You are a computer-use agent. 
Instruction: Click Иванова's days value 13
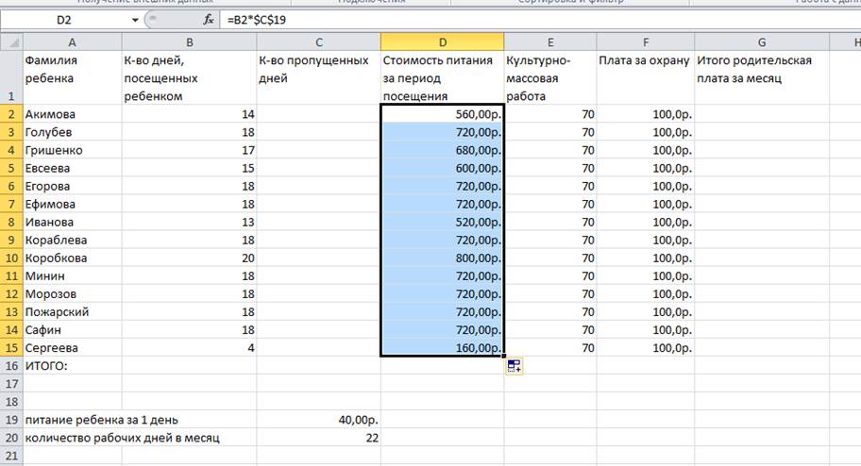(x=189, y=223)
